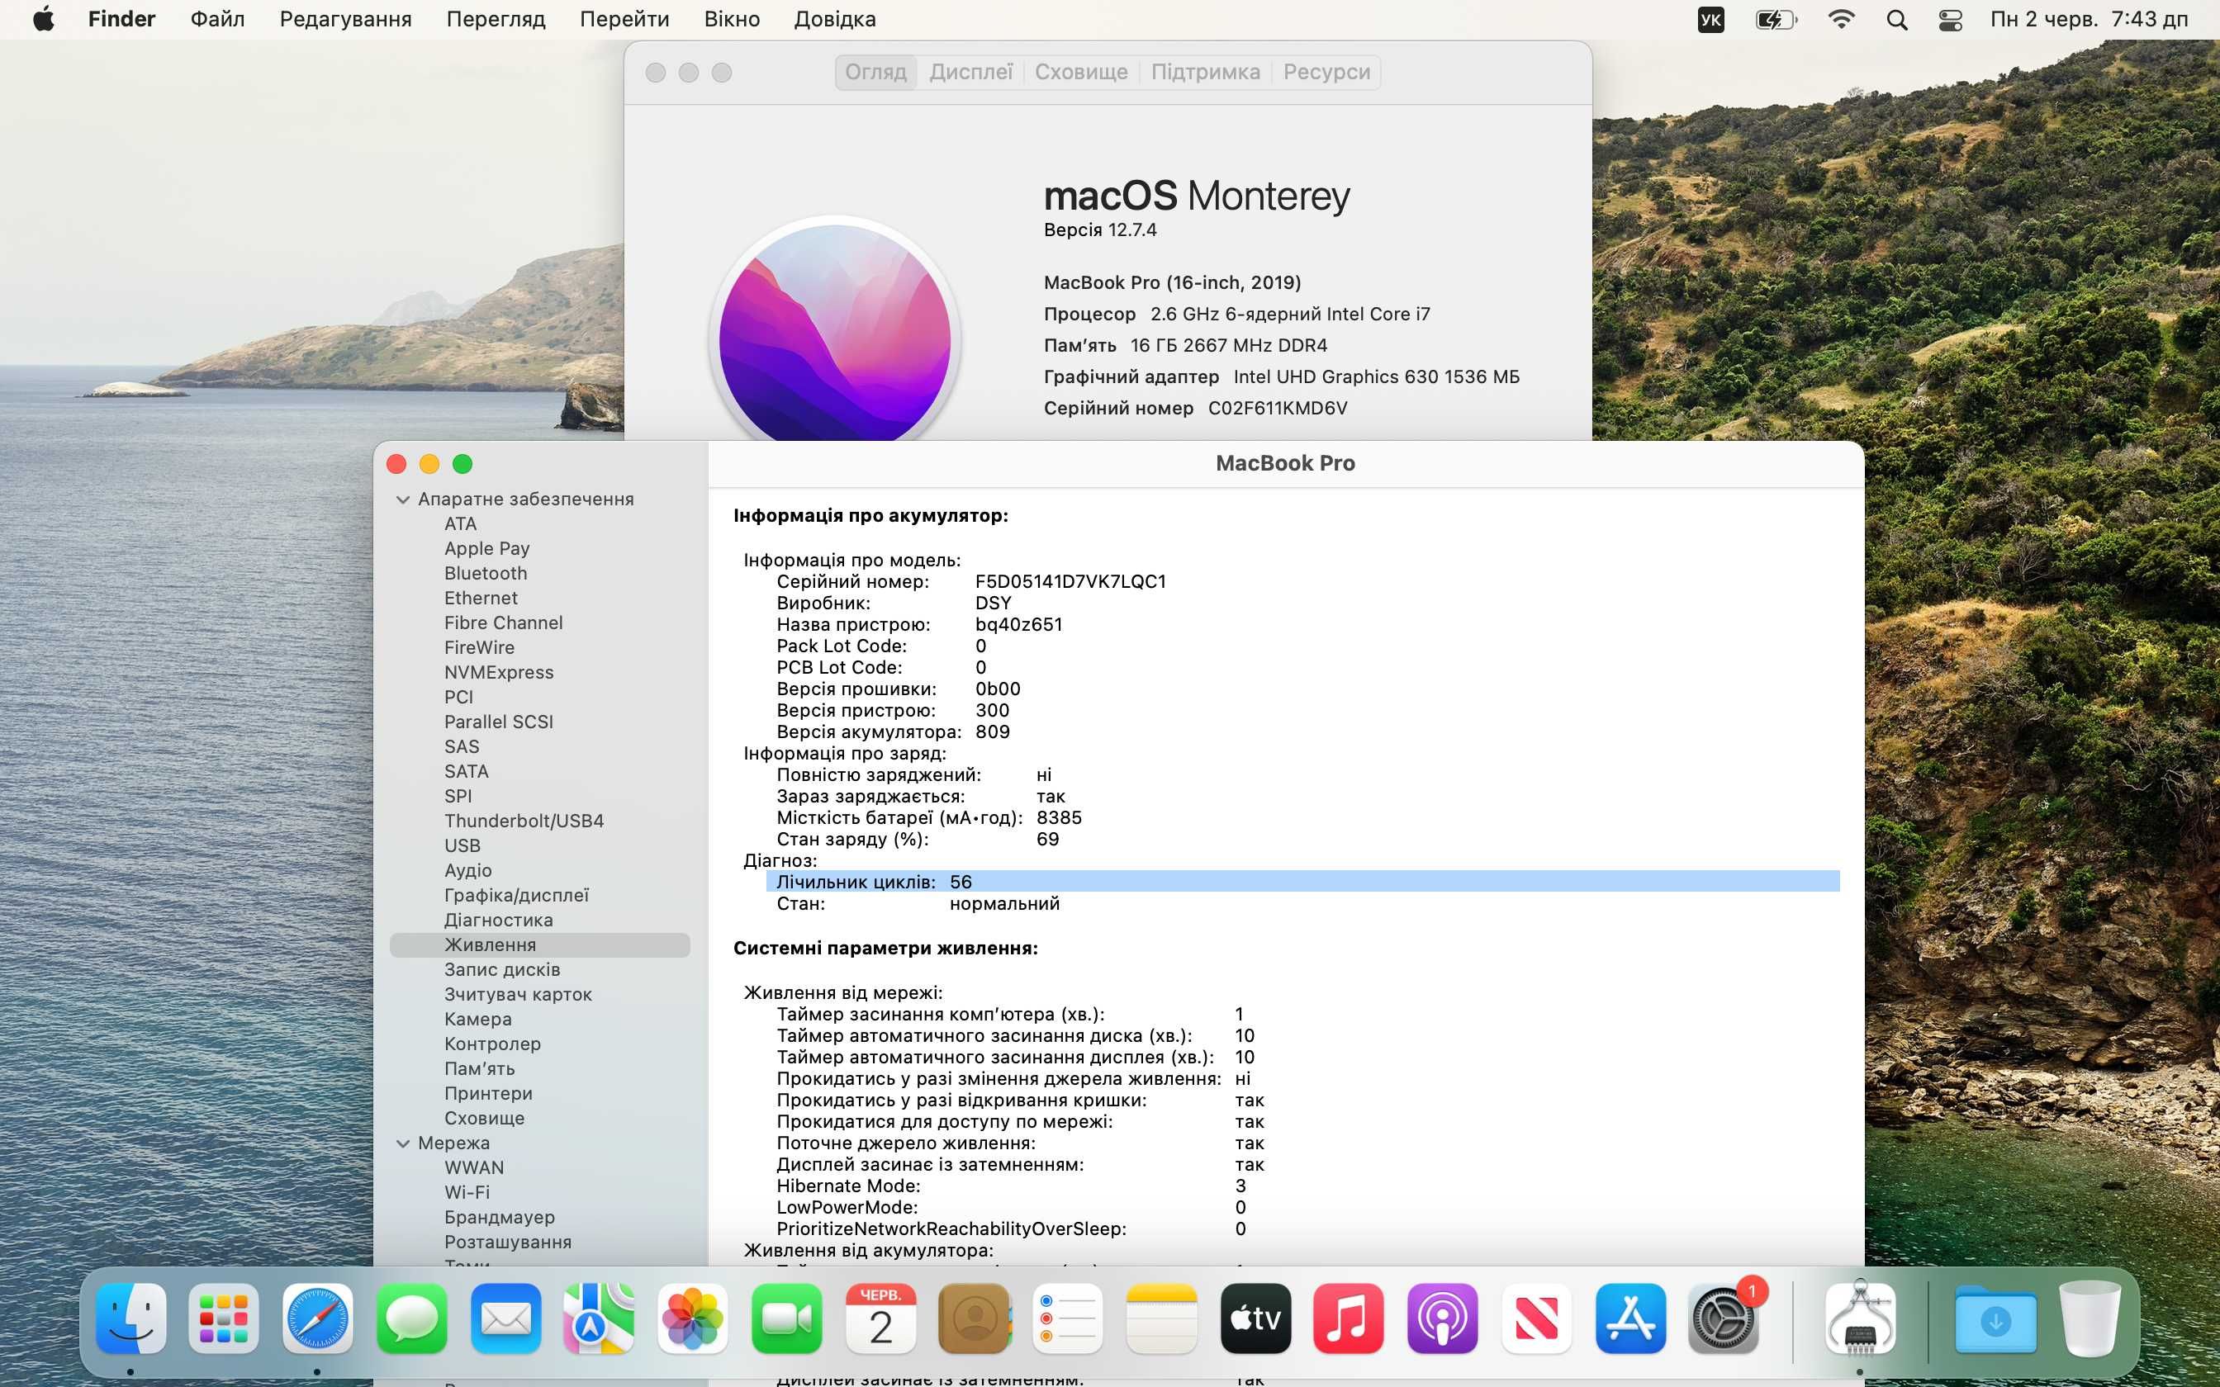Open System Information icon in Dock
The image size is (2220, 1387).
(1861, 1319)
